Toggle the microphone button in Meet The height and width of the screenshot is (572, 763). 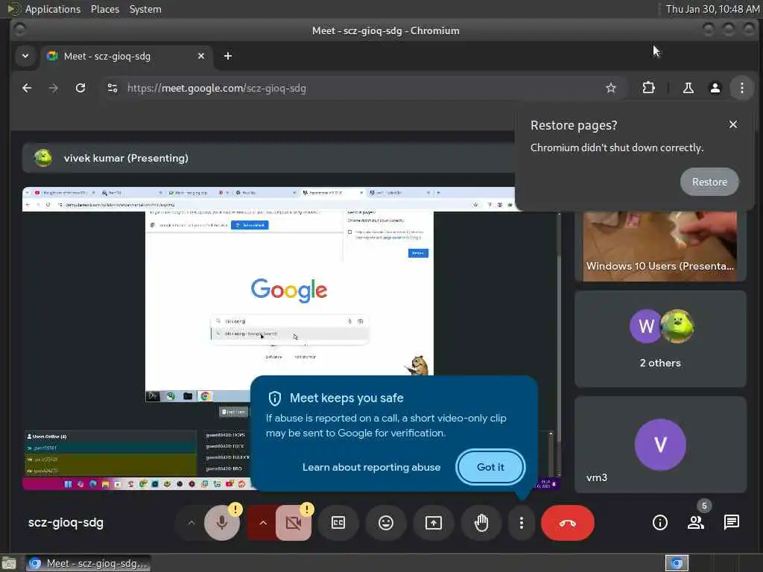222,523
